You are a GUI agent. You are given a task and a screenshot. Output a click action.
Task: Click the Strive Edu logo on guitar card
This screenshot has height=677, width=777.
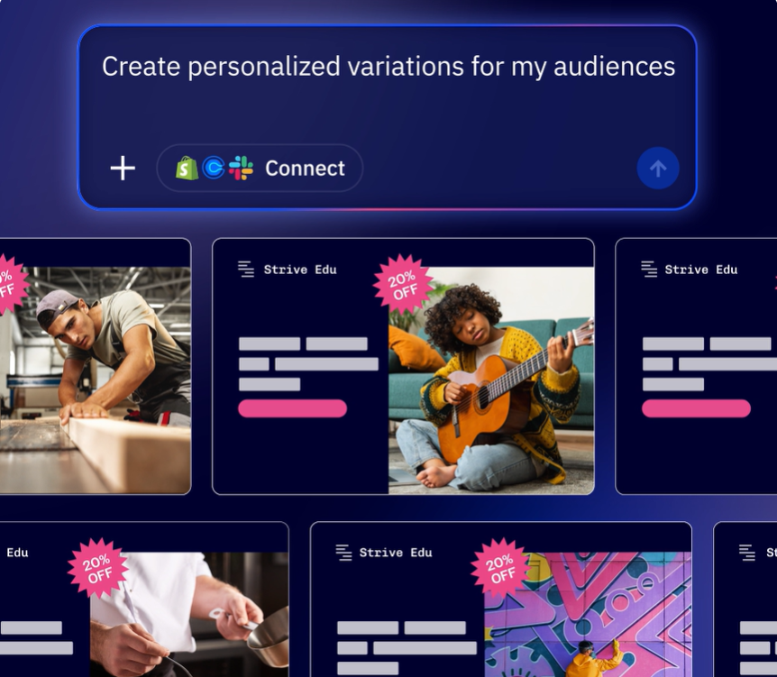coord(246,270)
